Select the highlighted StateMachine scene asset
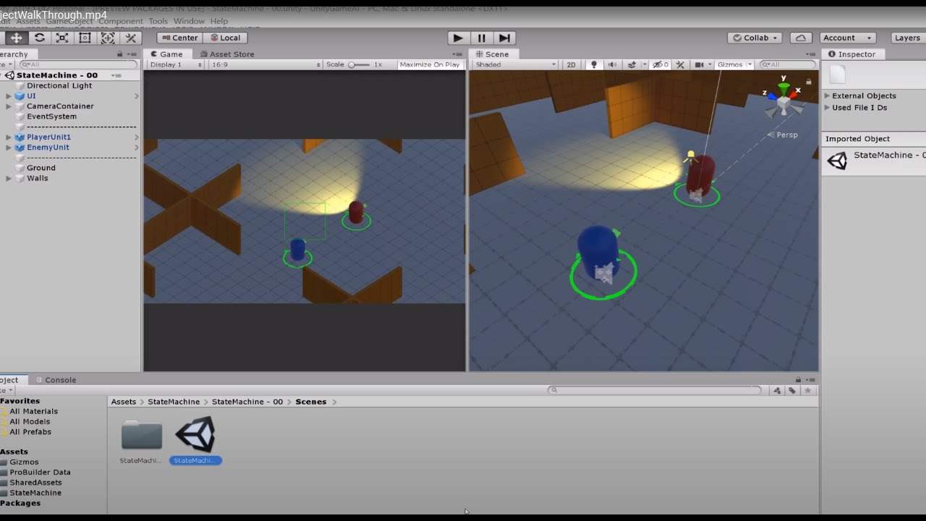The image size is (926, 521). [x=195, y=440]
